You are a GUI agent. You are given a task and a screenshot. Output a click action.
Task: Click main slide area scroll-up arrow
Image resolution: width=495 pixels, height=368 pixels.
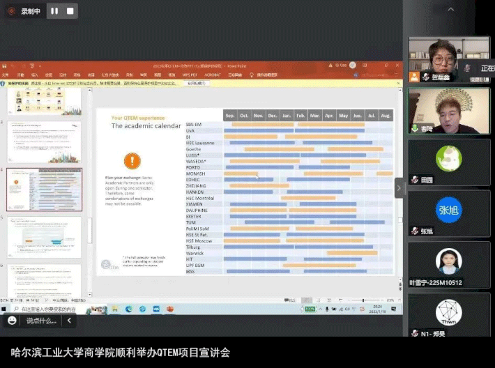pos(400,91)
